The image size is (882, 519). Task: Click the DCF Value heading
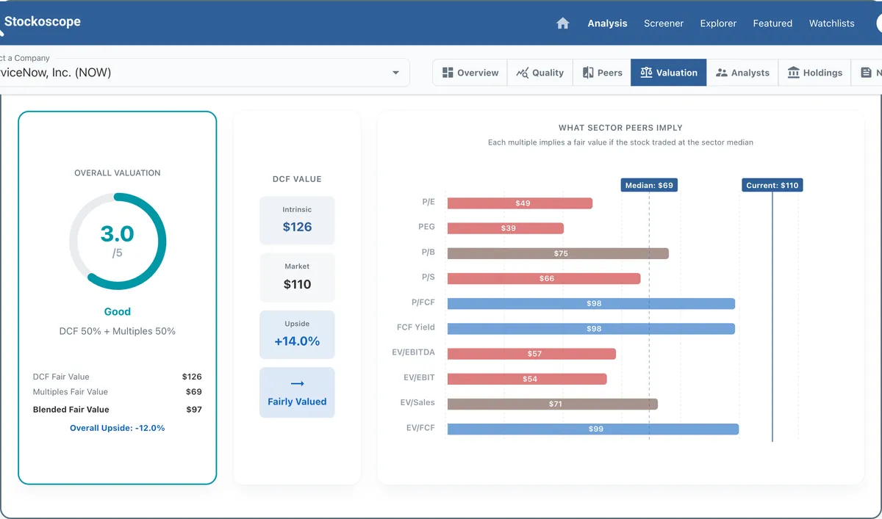(297, 179)
